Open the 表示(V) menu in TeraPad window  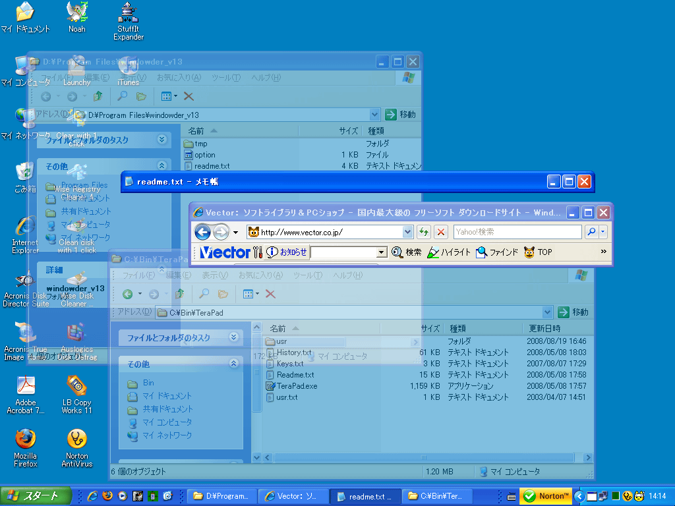click(215, 275)
